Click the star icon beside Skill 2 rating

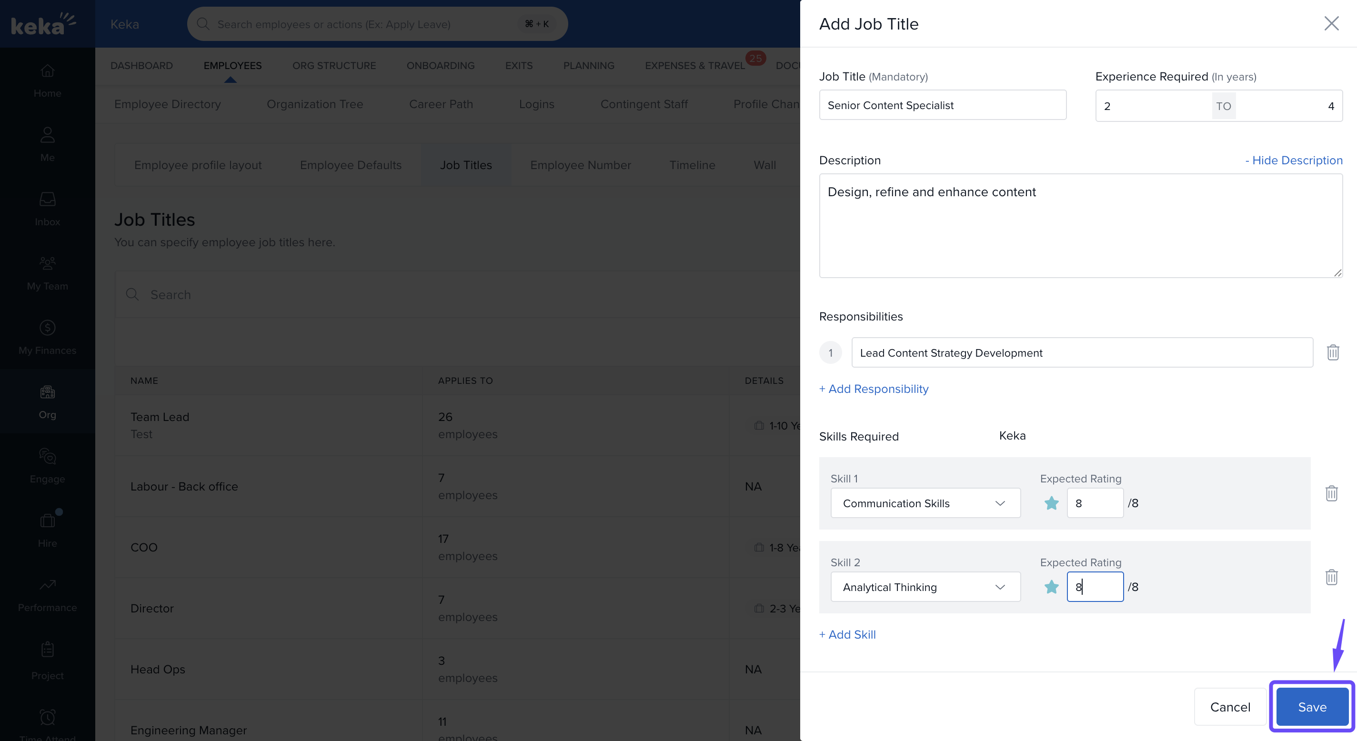pos(1051,587)
